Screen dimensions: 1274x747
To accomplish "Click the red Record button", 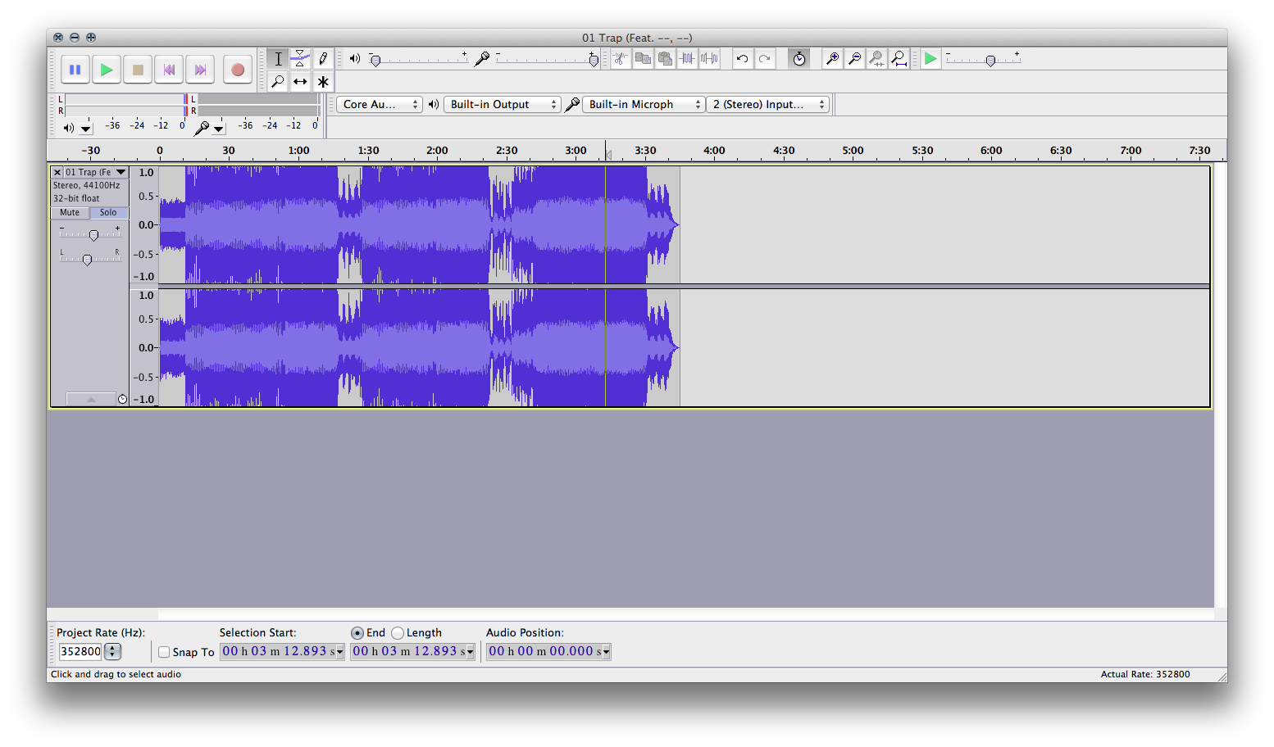I will click(x=238, y=70).
